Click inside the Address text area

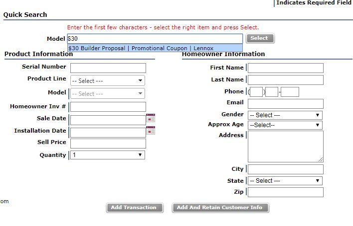coord(286,147)
